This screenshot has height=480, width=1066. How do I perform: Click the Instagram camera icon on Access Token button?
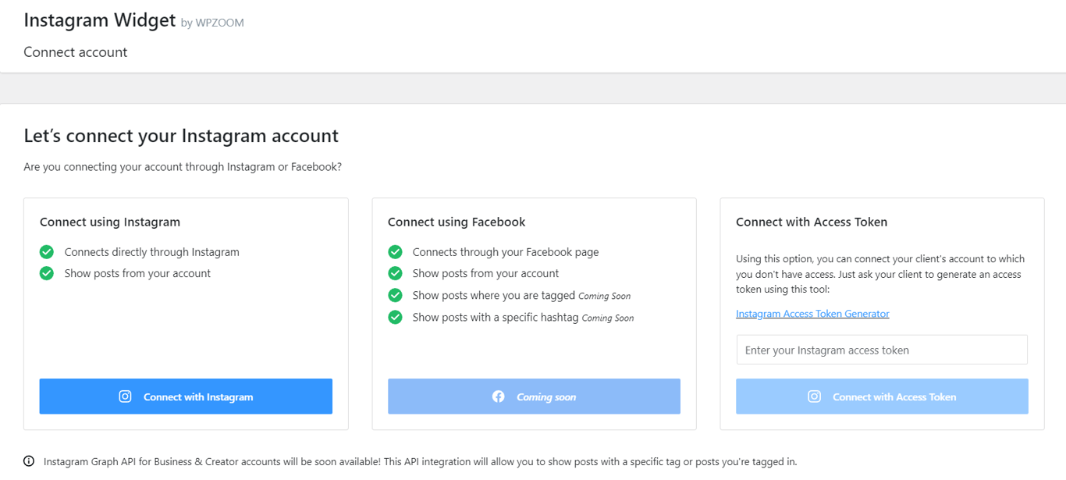(x=814, y=396)
